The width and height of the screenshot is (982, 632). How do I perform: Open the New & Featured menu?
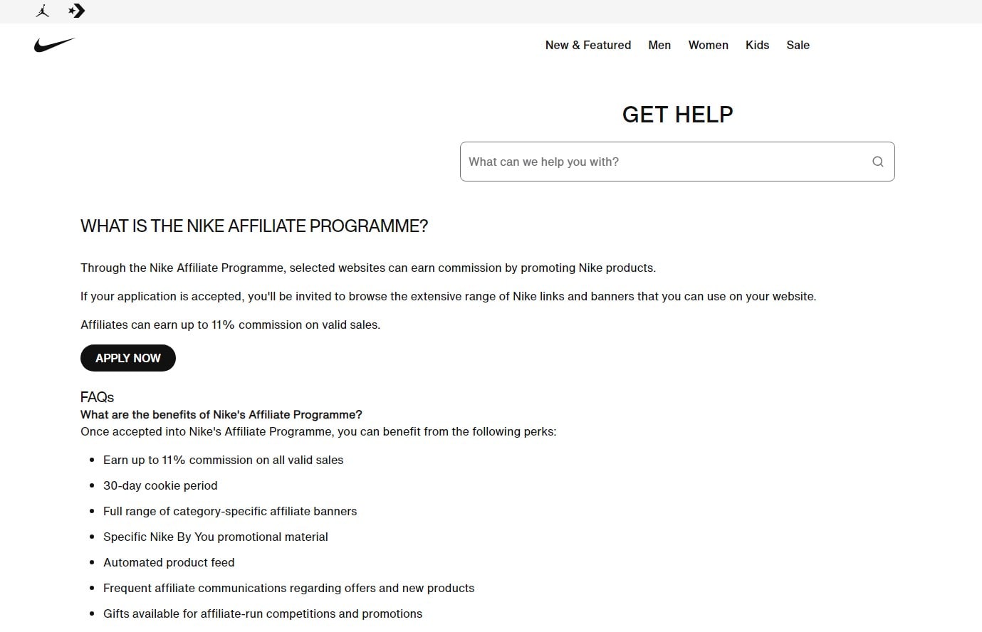[587, 45]
